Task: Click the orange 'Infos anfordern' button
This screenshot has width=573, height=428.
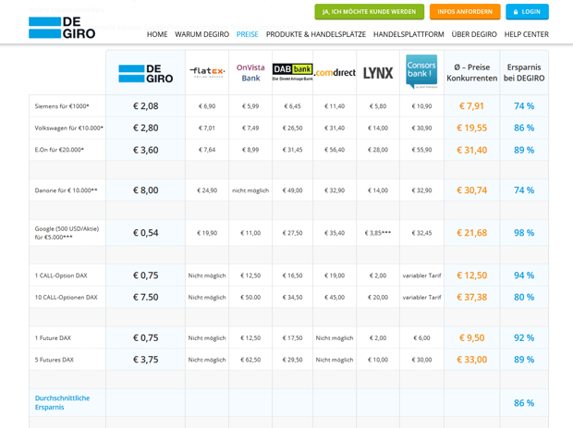Action: 465,12
